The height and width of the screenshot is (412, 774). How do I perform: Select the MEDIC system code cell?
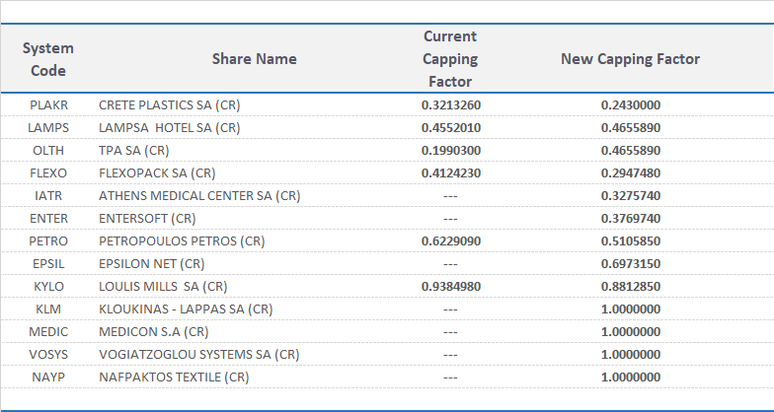coord(48,331)
